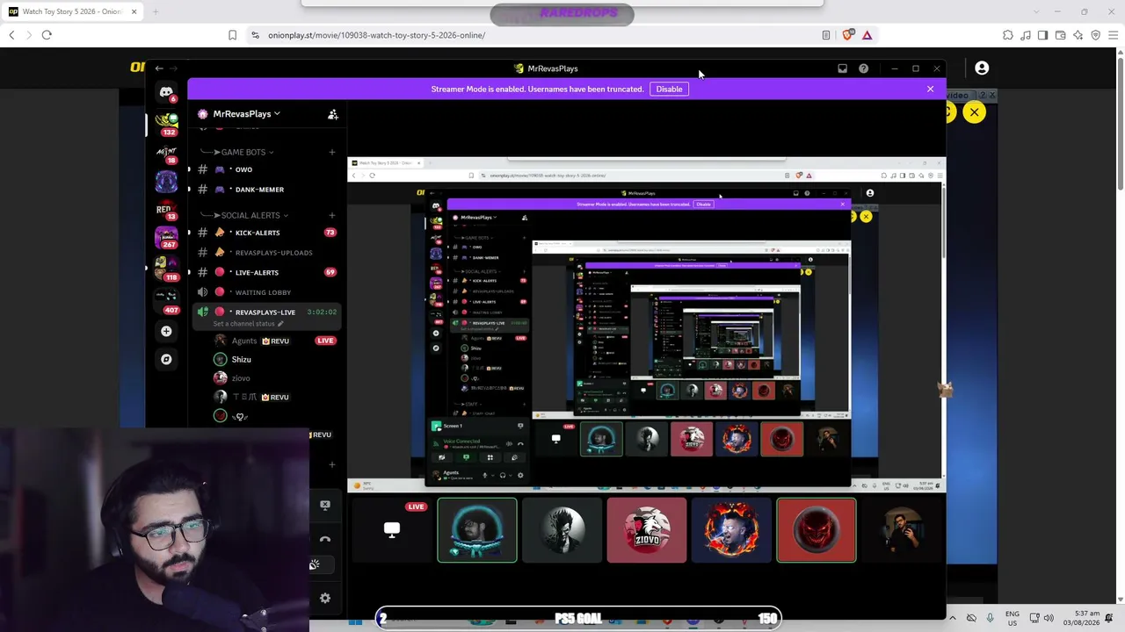This screenshot has width=1125, height=632.
Task: Close the overlay with the yellow X button
Action: (974, 112)
